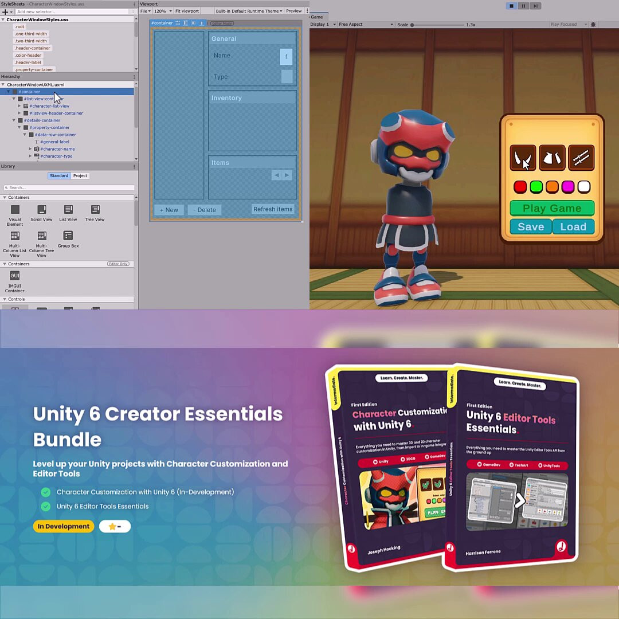Select Multi-Column List View library item
Image resolution: width=619 pixels, height=619 pixels.
pos(15,244)
